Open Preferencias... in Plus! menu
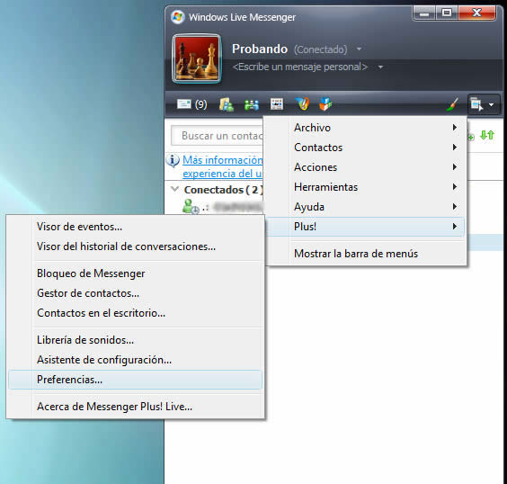The height and width of the screenshot is (484, 507). (135, 380)
